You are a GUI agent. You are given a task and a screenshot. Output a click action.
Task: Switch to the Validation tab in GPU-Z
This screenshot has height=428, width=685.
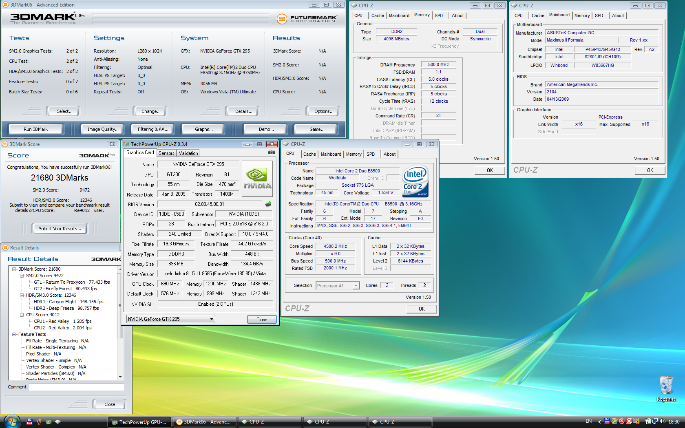click(188, 153)
